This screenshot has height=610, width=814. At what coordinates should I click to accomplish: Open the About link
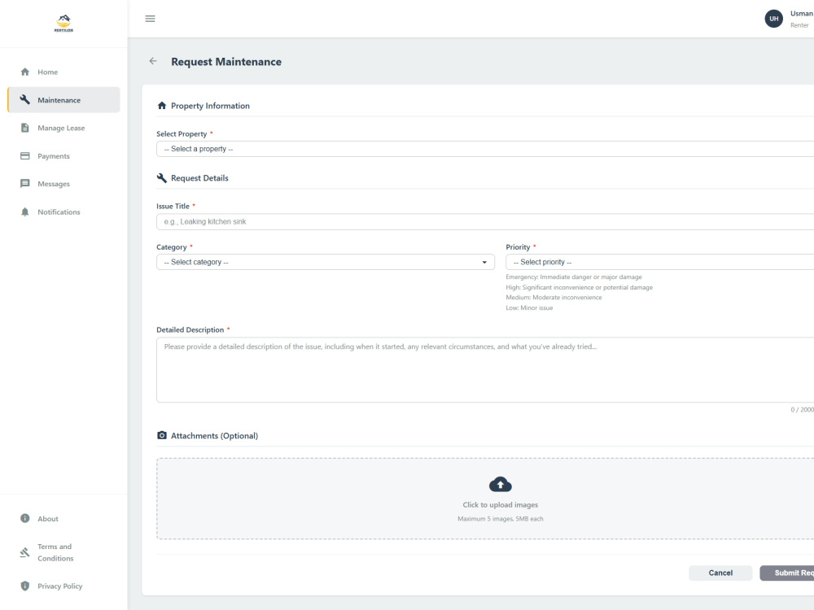[x=63, y=519]
